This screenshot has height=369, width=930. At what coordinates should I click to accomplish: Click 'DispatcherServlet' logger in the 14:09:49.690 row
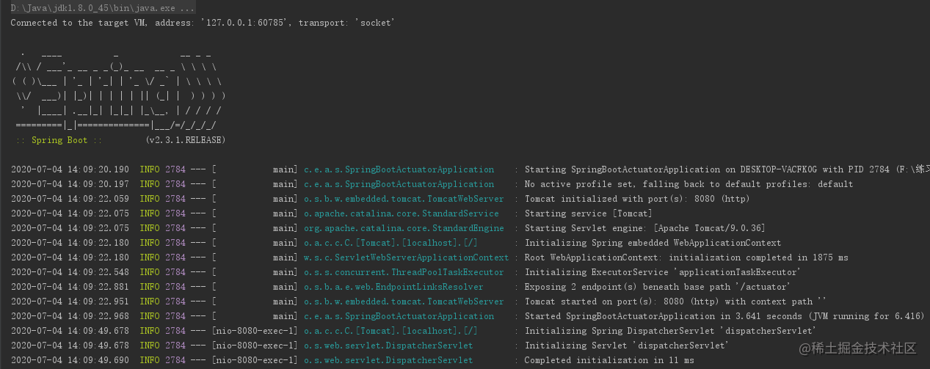(388, 360)
